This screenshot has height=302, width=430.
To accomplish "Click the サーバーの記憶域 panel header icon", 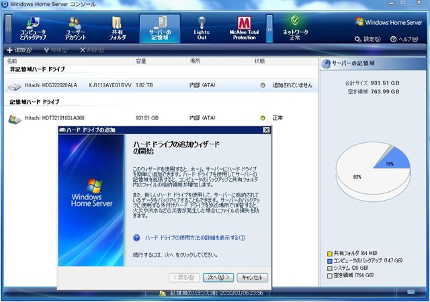I will click(326, 64).
